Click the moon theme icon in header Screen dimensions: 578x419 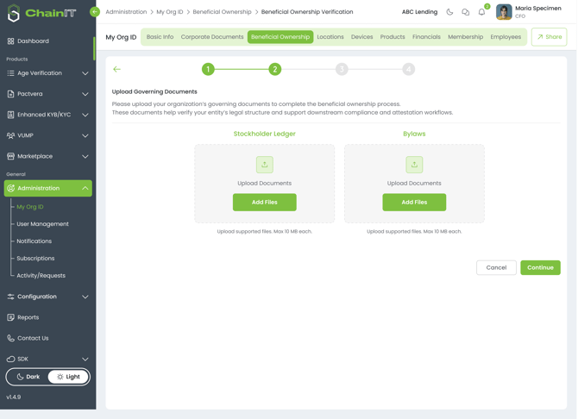click(x=449, y=12)
